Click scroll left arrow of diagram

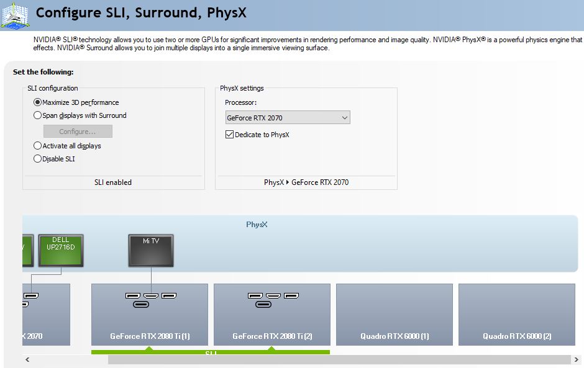point(27,359)
